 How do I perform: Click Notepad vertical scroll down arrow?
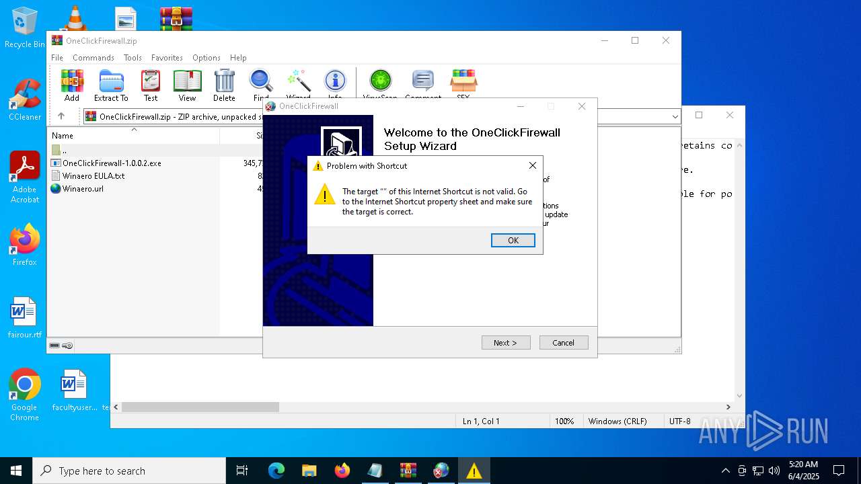click(x=740, y=396)
